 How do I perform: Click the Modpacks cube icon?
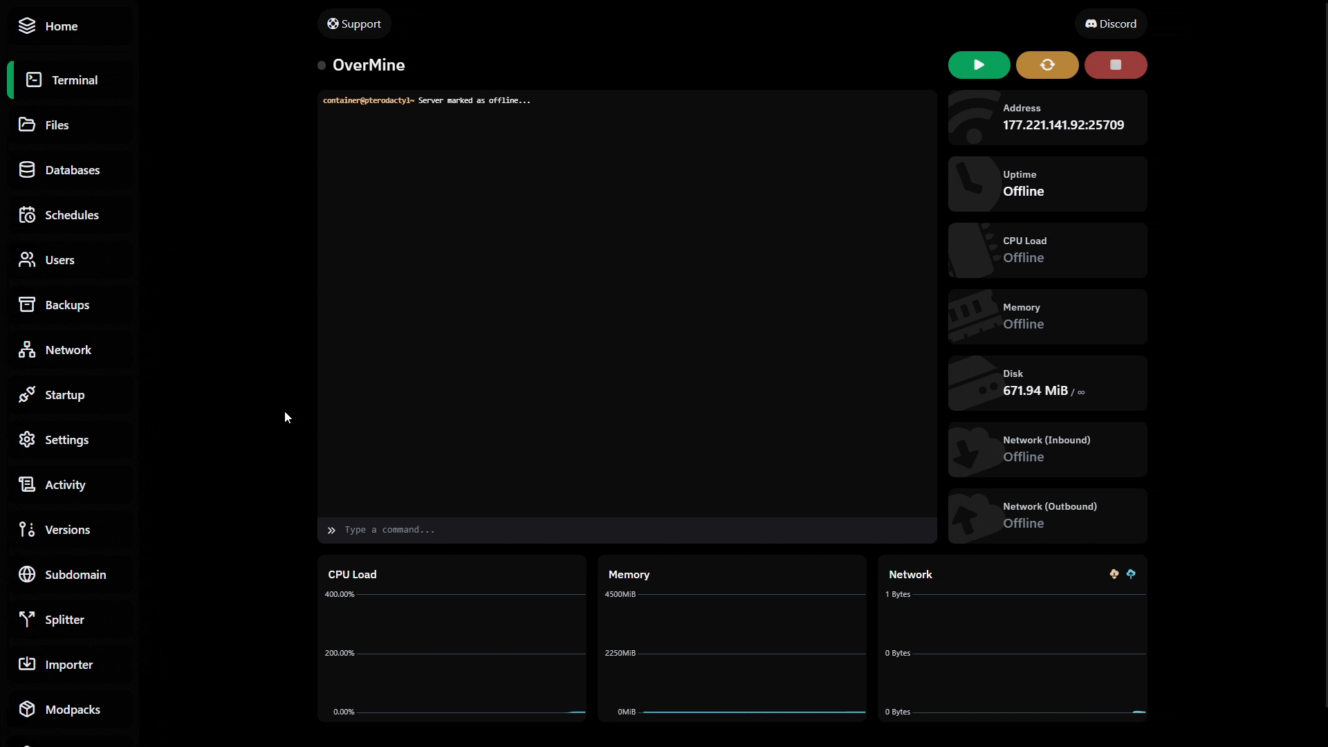tap(27, 710)
